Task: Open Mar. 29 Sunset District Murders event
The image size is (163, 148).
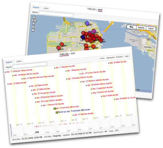Action: (x=49, y=101)
